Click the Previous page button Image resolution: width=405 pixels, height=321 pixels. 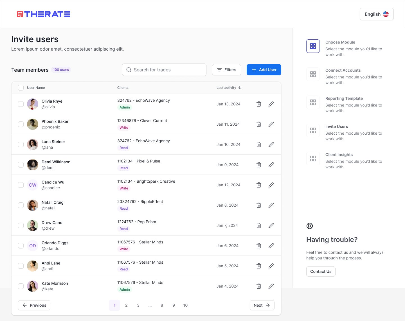click(x=34, y=305)
